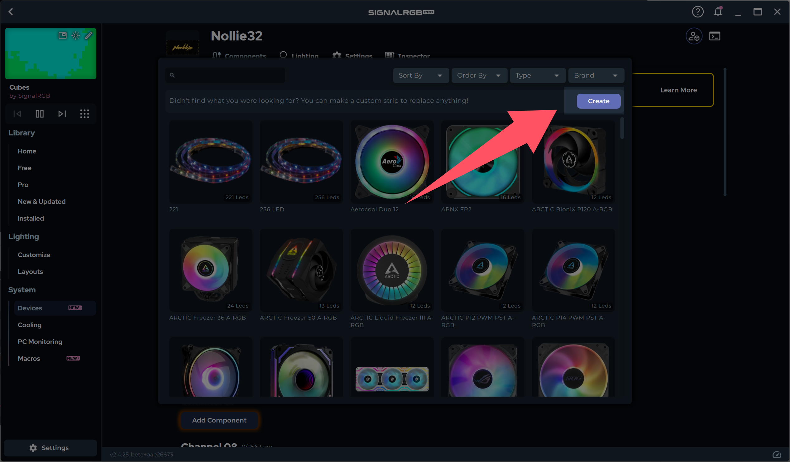Select ARCTIC Freezer 36 A-RGB cooler
This screenshot has height=462, width=790.
211,270
